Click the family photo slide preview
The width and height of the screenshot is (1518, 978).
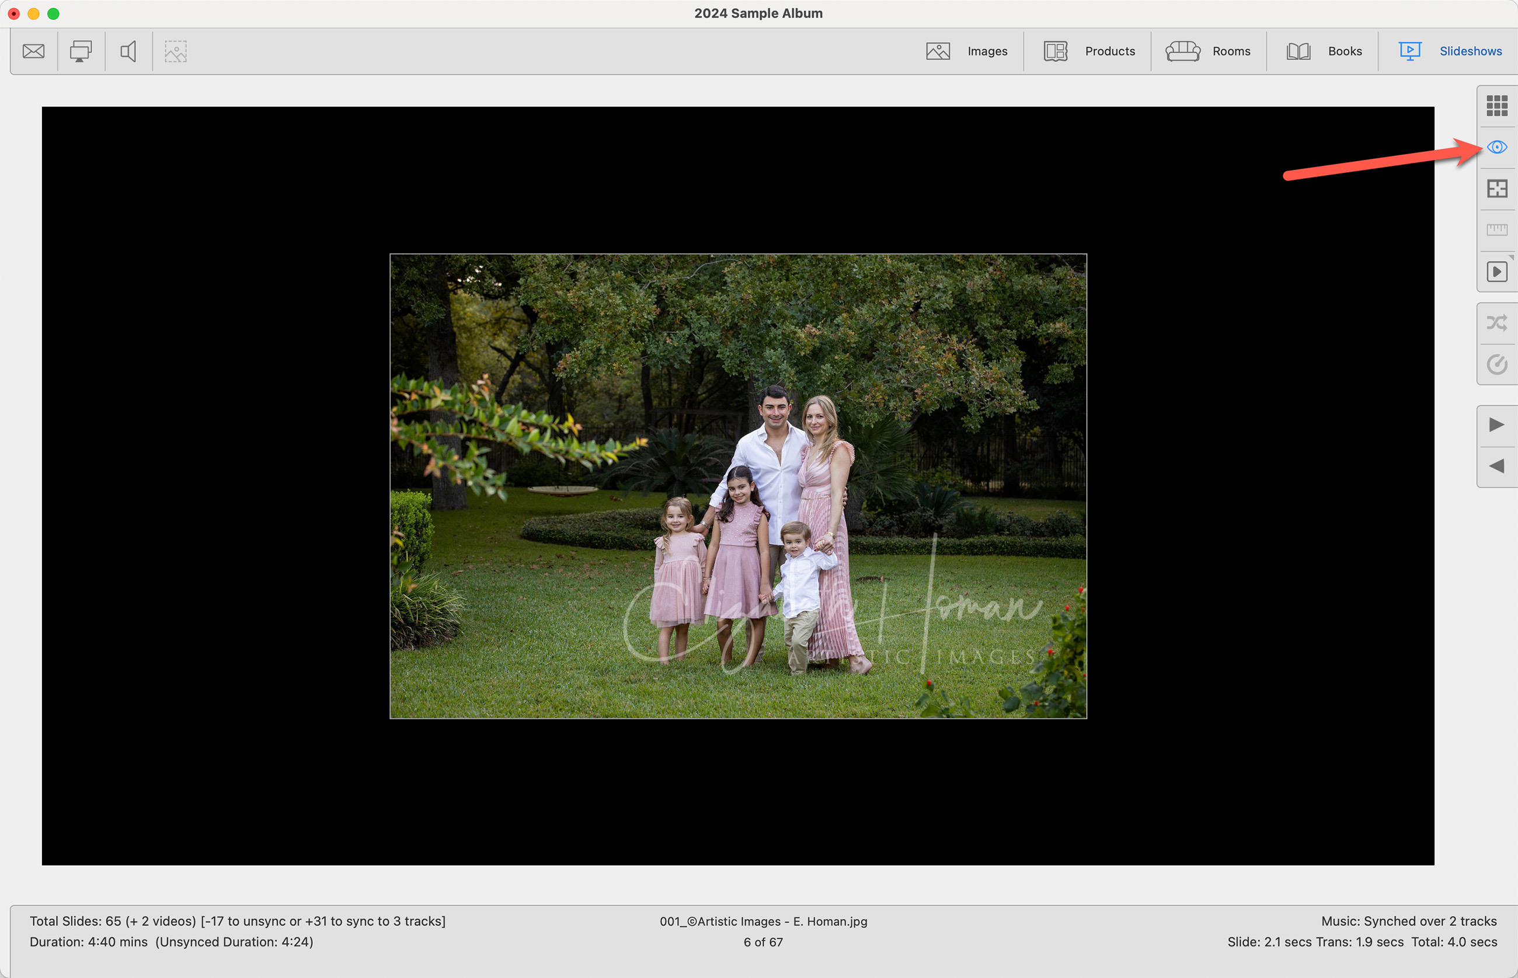click(x=738, y=486)
